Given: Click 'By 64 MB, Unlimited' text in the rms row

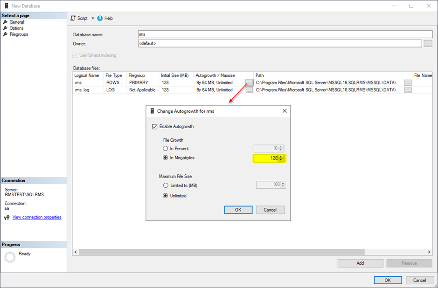Looking at the screenshot, I should point(214,82).
